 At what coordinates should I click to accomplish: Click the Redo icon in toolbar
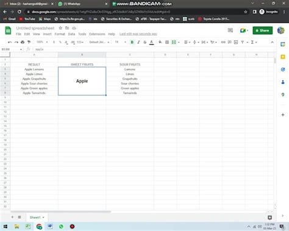point(16,42)
